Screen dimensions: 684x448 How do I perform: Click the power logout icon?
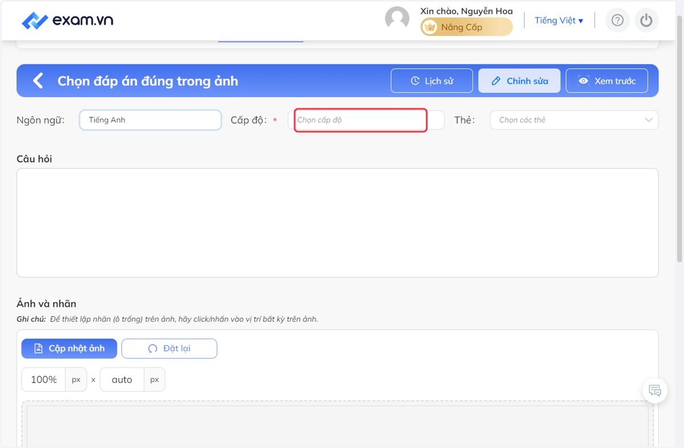point(646,21)
